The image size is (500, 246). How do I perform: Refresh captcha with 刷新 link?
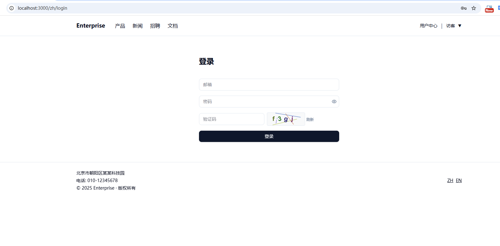(x=310, y=119)
